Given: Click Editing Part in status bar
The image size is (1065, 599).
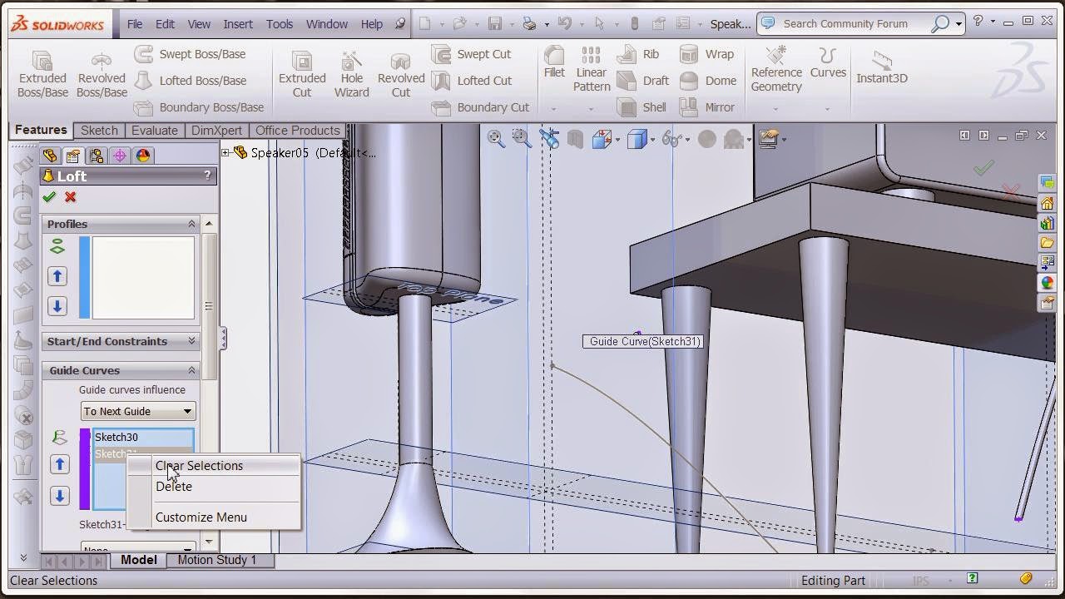Looking at the screenshot, I should 833,581.
